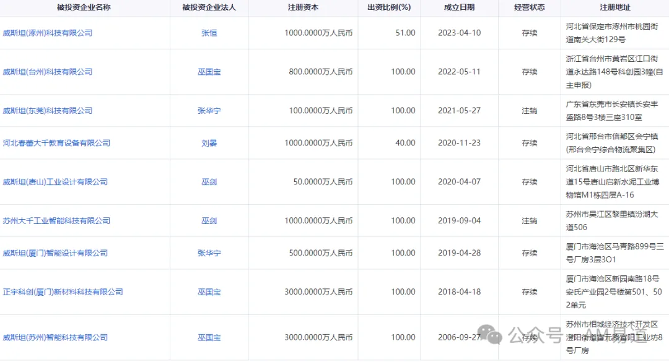The height and width of the screenshot is (362, 669).
Task: Open 河北春蕾大千教育设备有限公司 link
Action: [x=56, y=143]
